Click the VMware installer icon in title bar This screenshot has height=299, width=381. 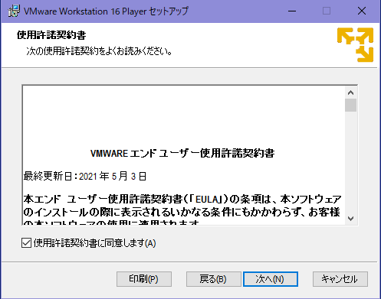click(14, 11)
